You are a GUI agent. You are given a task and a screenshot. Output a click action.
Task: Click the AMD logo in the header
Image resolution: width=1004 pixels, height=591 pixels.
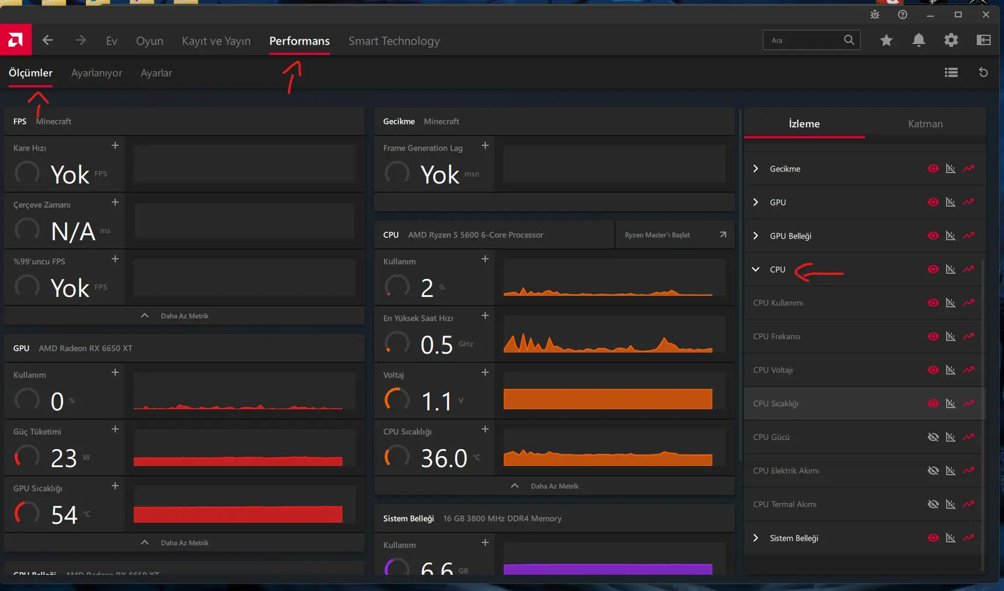pyautogui.click(x=16, y=40)
